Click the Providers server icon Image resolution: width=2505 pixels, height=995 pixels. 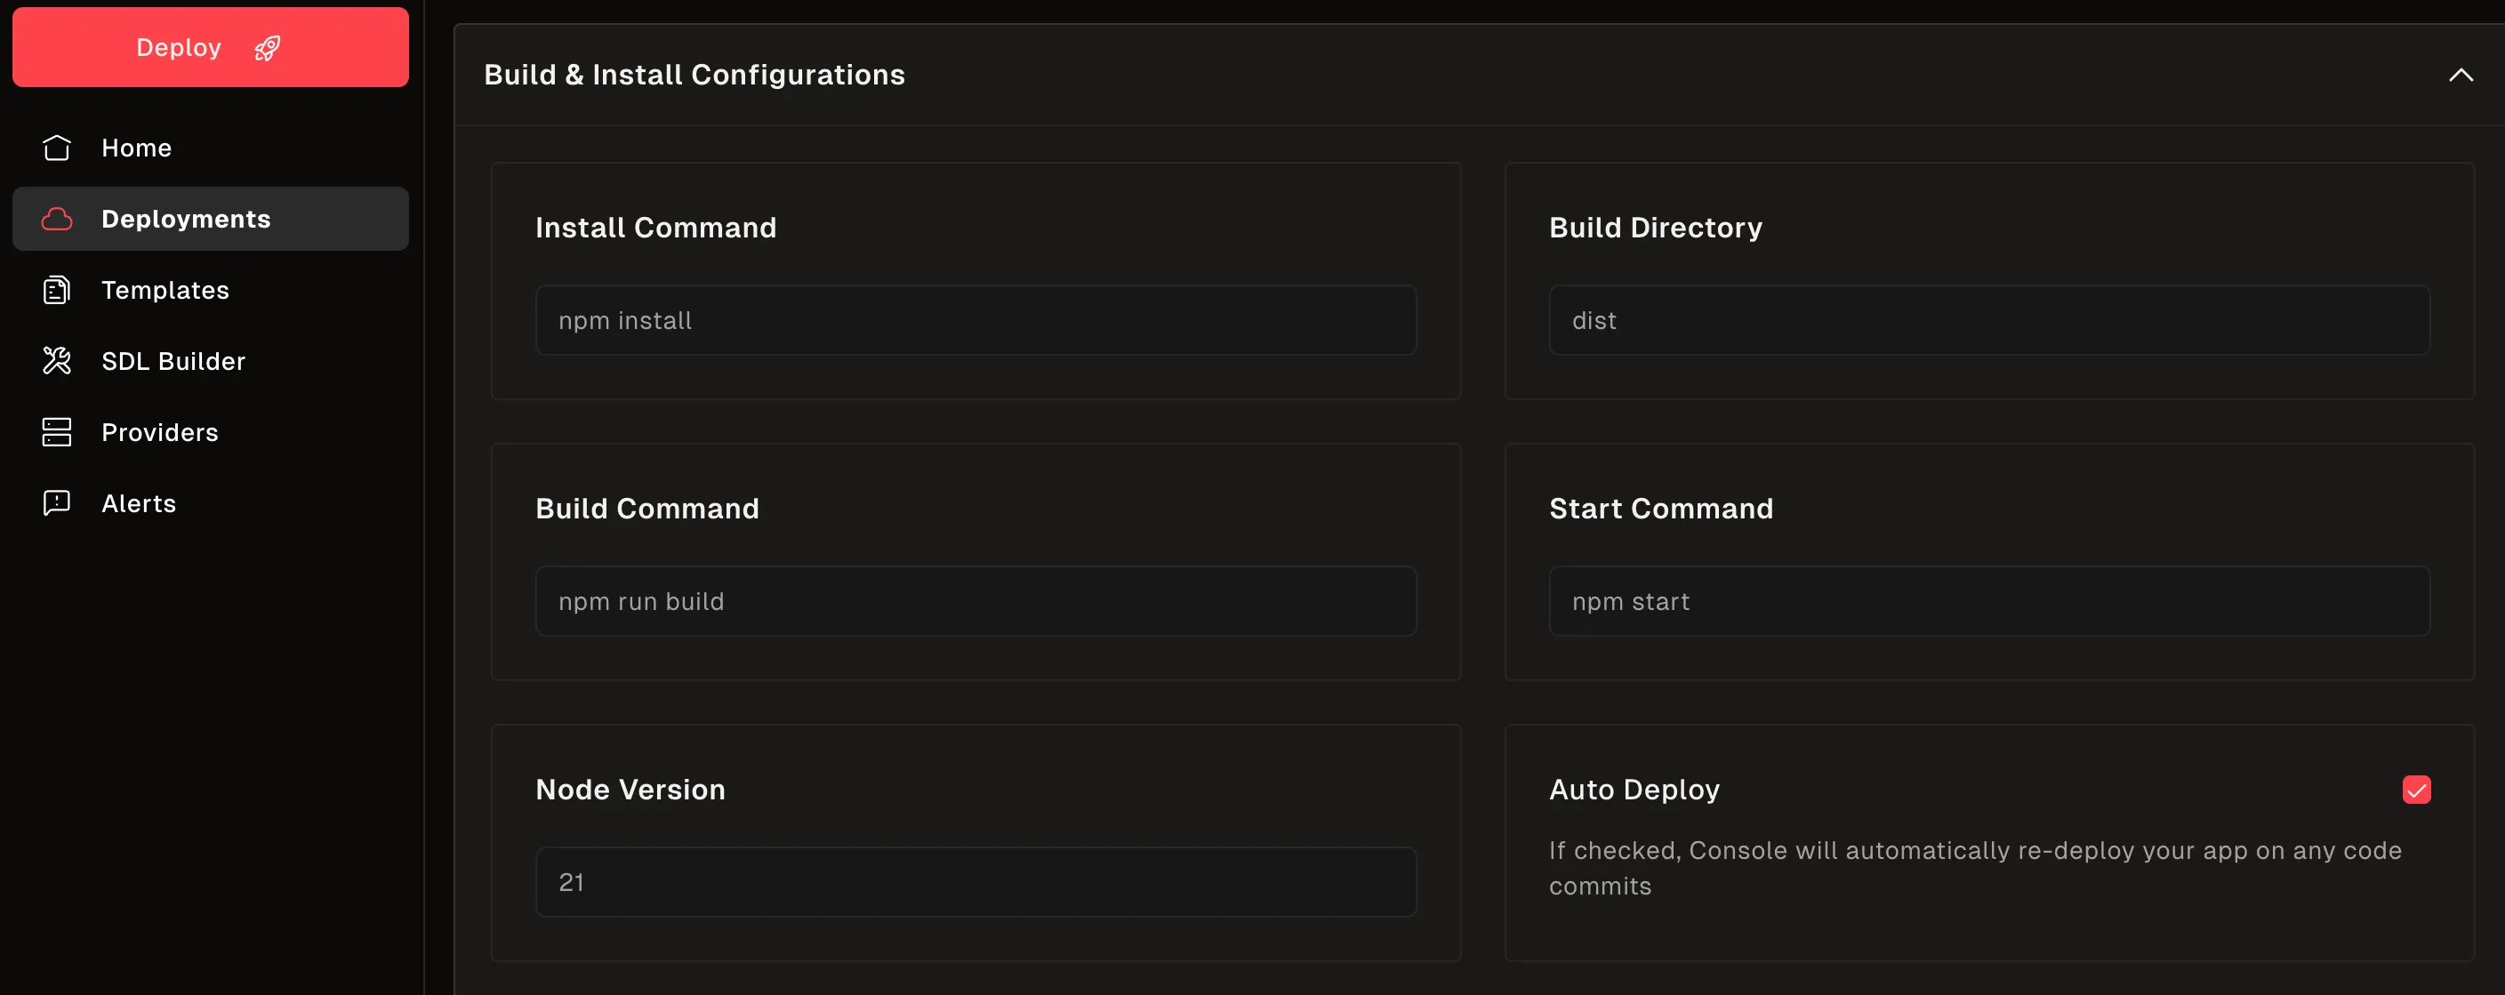56,432
